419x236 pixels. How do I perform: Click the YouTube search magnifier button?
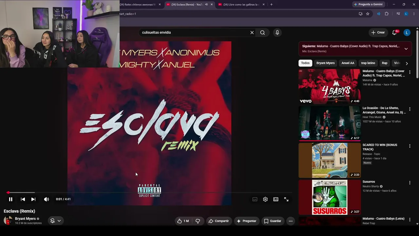(263, 32)
